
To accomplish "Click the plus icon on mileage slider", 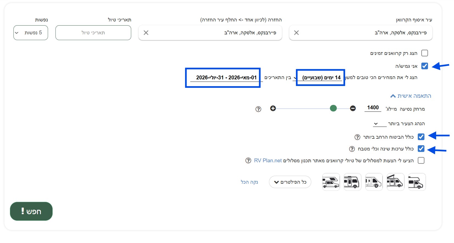I will pos(273,108).
